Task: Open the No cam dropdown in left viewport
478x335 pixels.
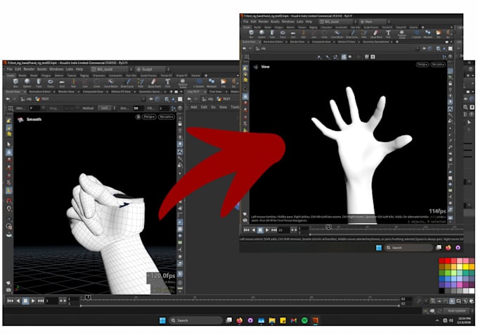Action: tap(167, 117)
